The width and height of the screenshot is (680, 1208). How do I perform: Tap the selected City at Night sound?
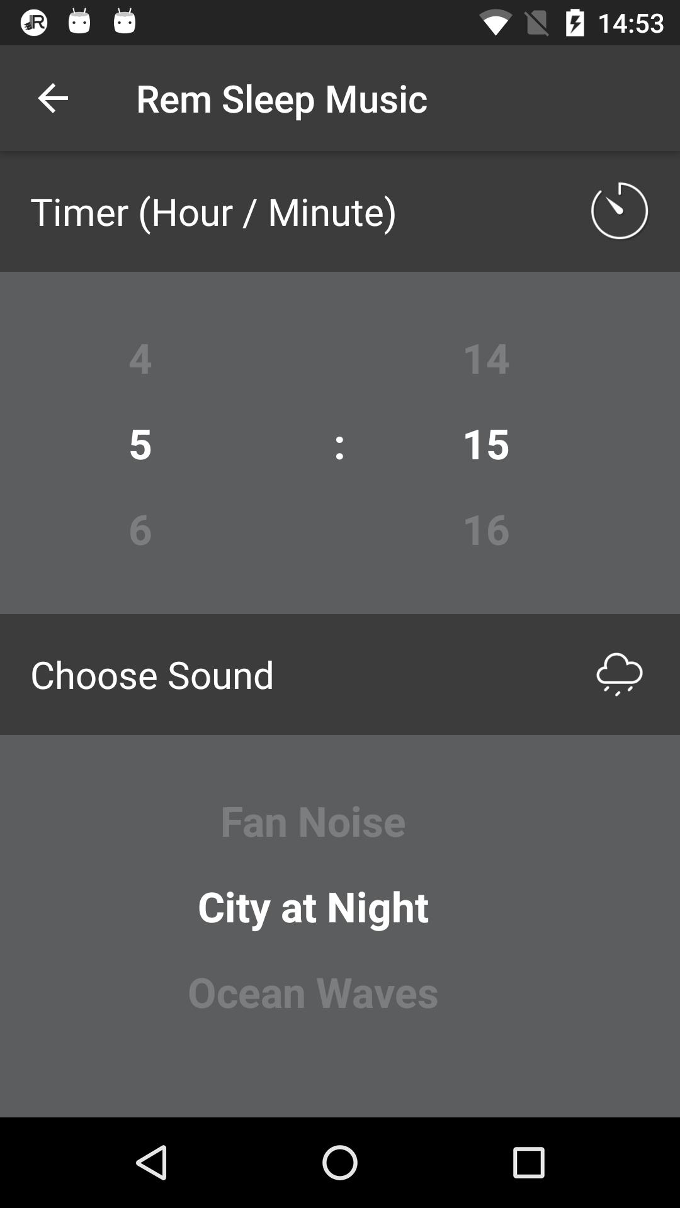(313, 907)
